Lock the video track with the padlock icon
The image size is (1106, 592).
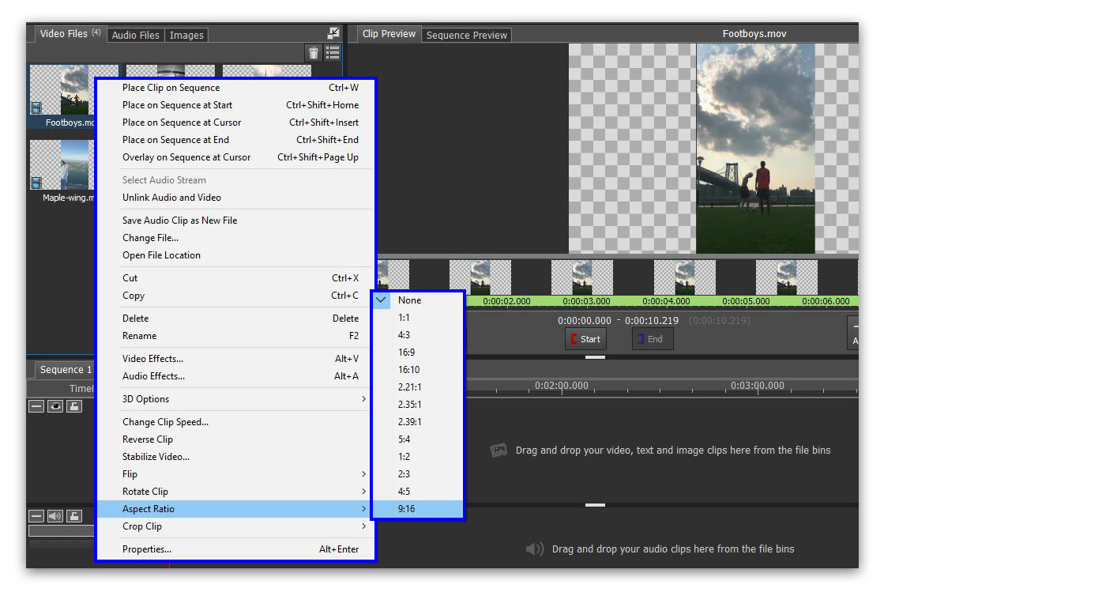[x=73, y=405]
